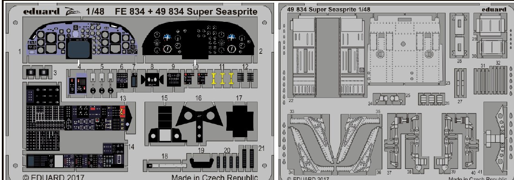Select the red-dotted panels labeled 10

click(x=195, y=79)
